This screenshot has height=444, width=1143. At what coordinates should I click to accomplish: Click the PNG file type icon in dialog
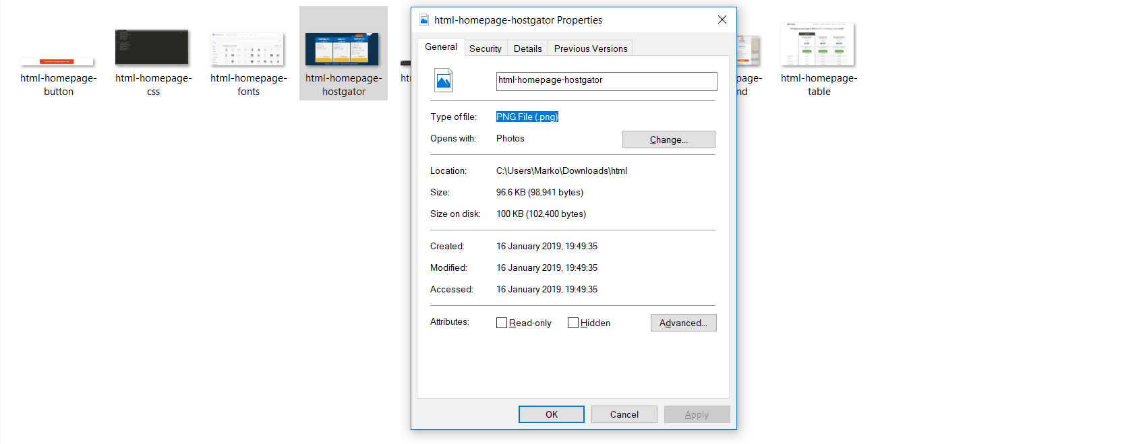tap(443, 81)
